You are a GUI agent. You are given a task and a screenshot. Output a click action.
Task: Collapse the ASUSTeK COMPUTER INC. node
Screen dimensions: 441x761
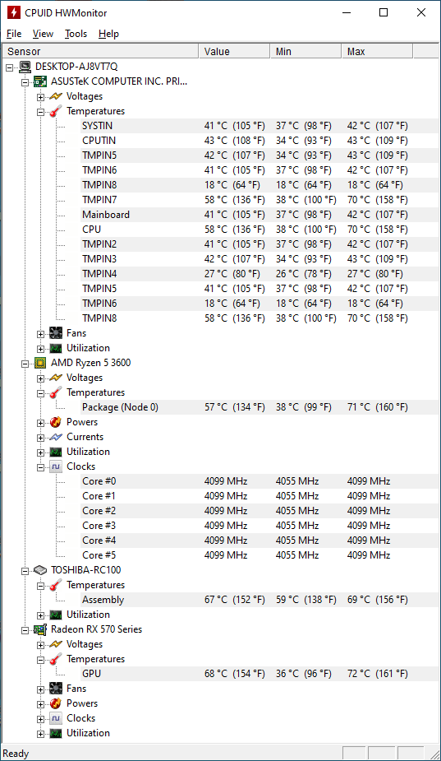tap(25, 82)
